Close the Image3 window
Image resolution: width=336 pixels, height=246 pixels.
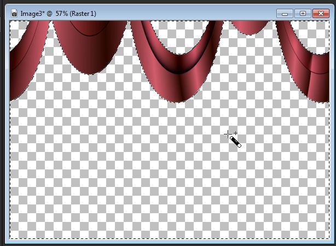point(321,14)
